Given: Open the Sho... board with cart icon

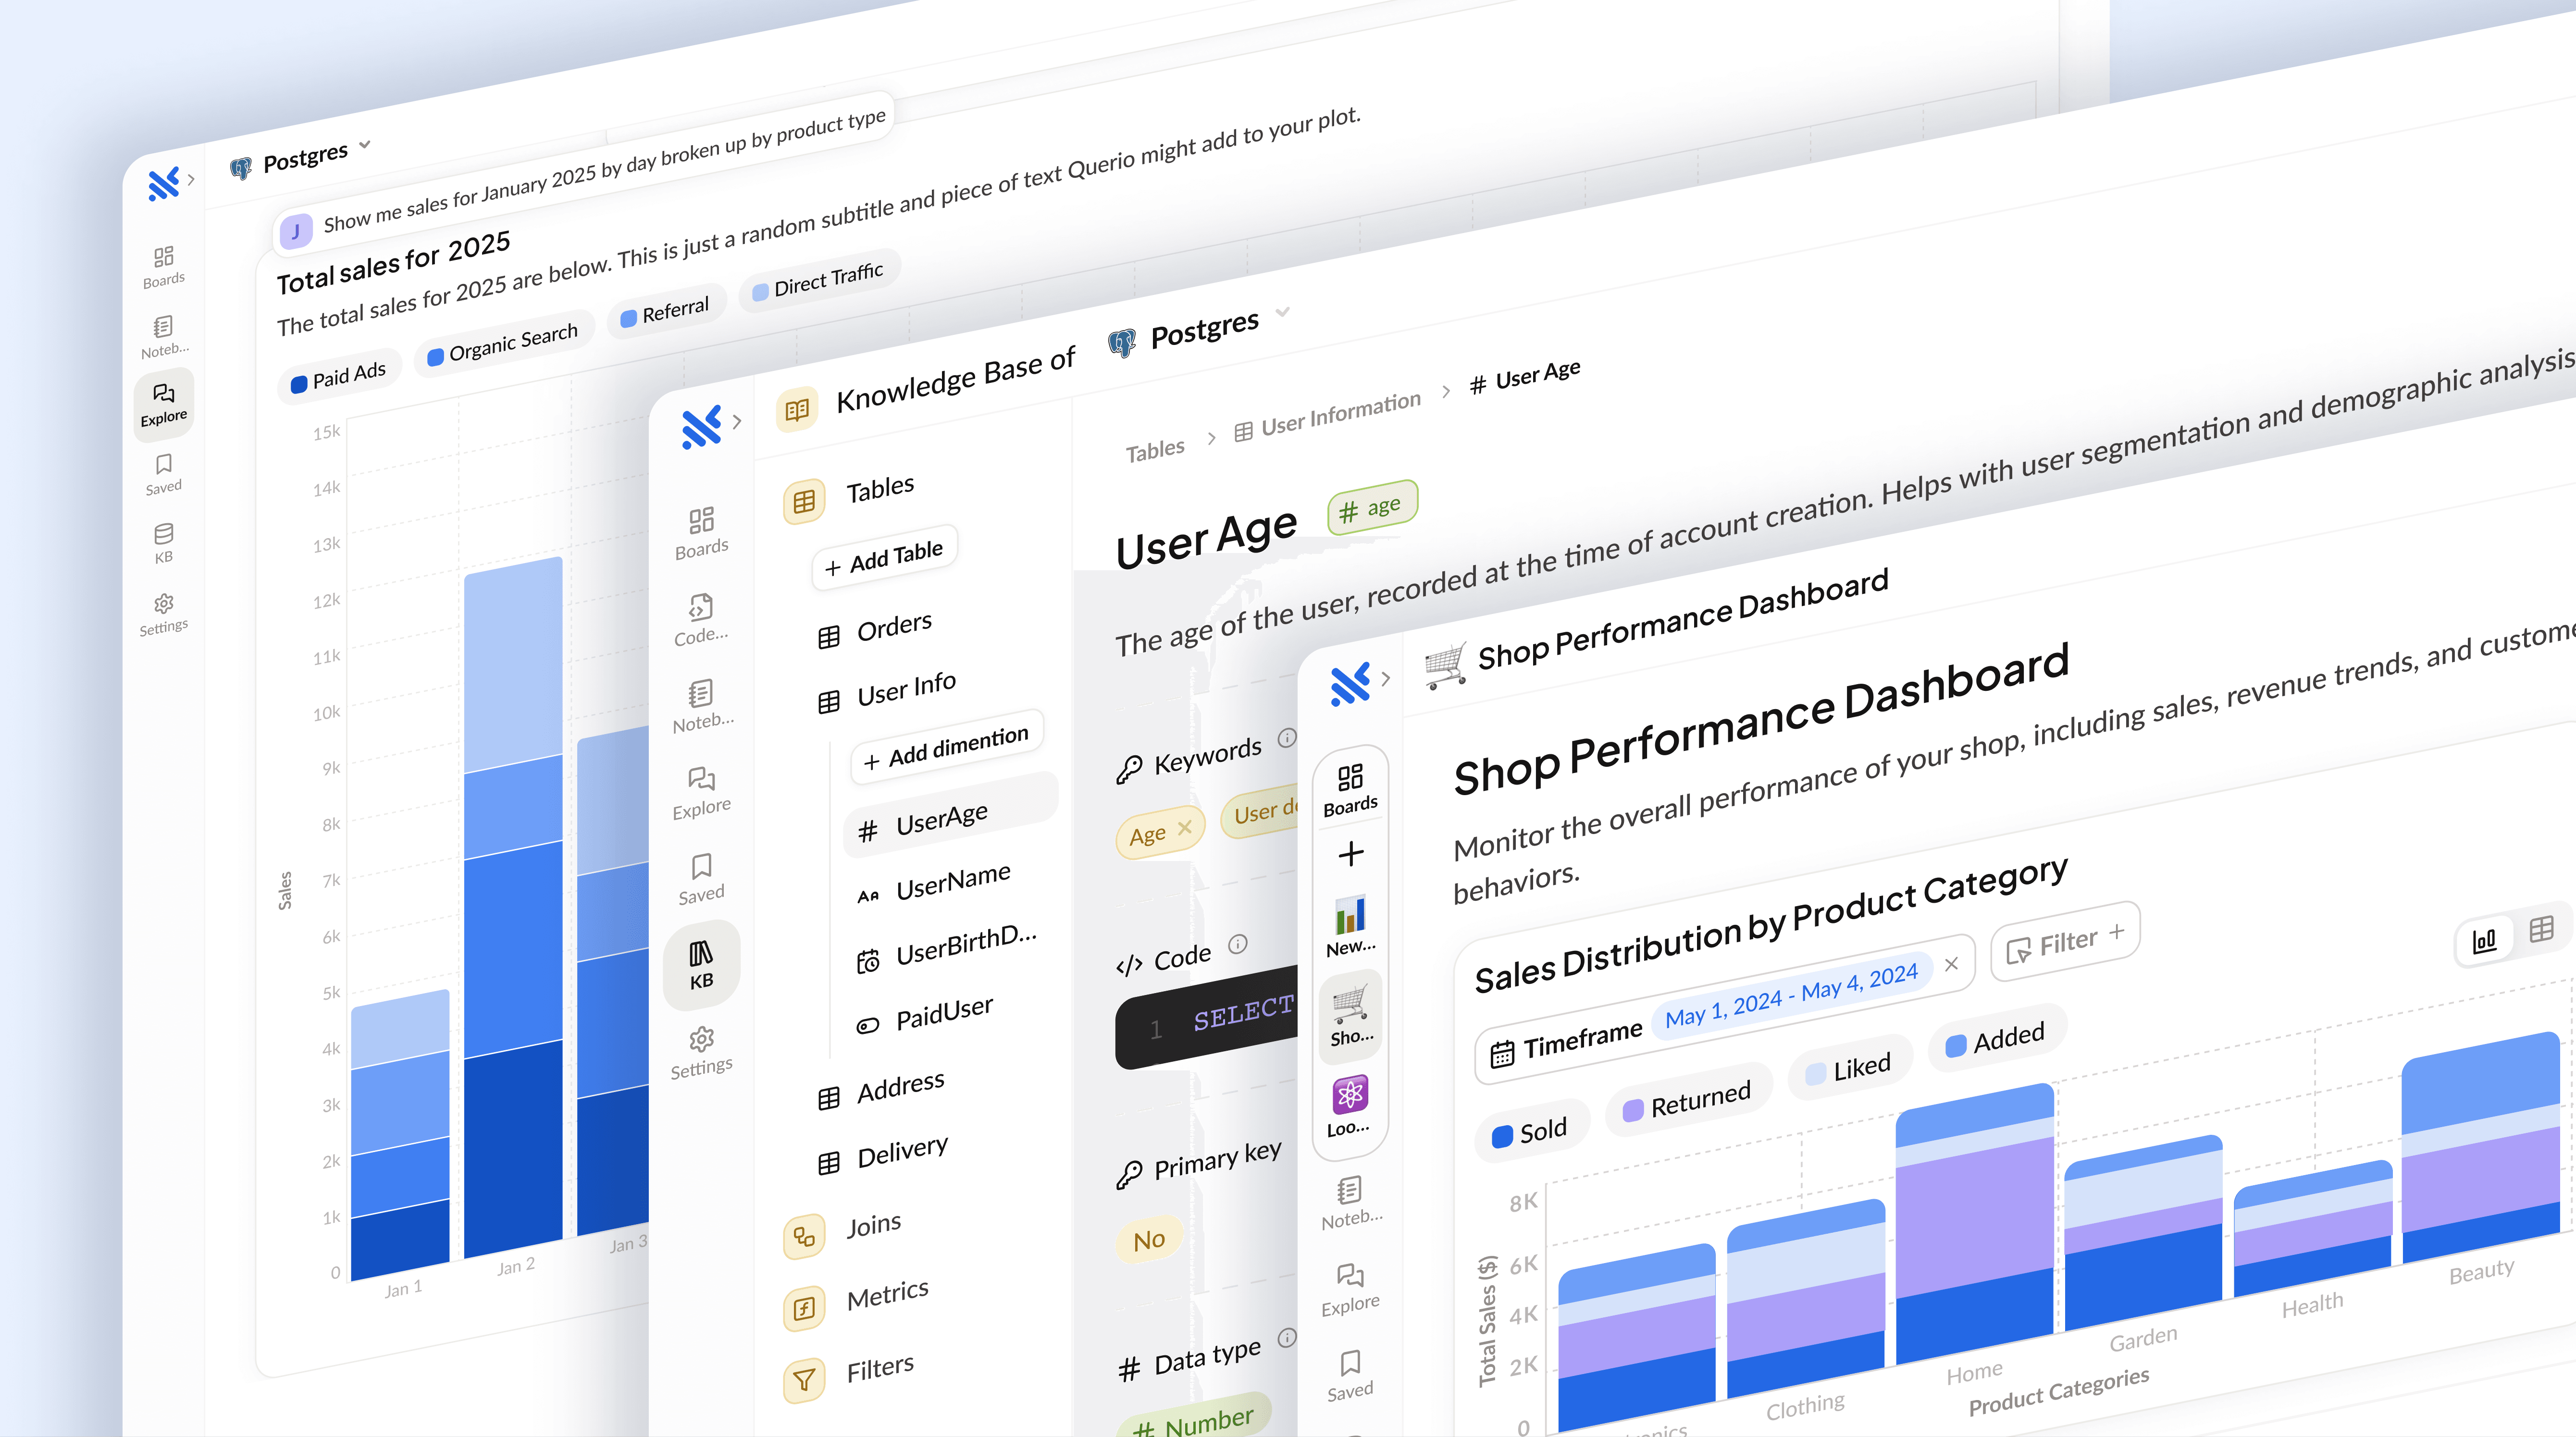Looking at the screenshot, I should click(1351, 1016).
